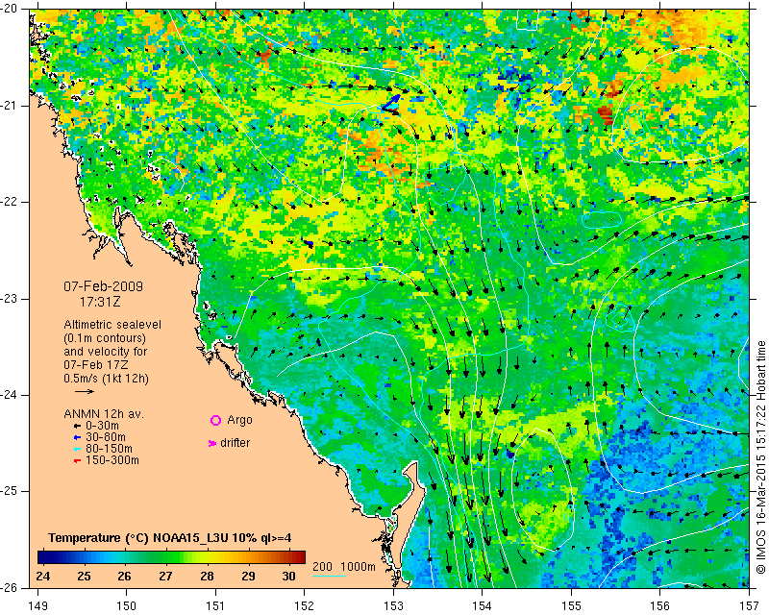
Task: Click the 150-300m red arrow legend marker
Action: coord(77,461)
